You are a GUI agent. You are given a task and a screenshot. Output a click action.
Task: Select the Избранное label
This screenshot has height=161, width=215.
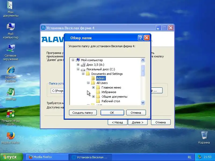click(x=109, y=92)
